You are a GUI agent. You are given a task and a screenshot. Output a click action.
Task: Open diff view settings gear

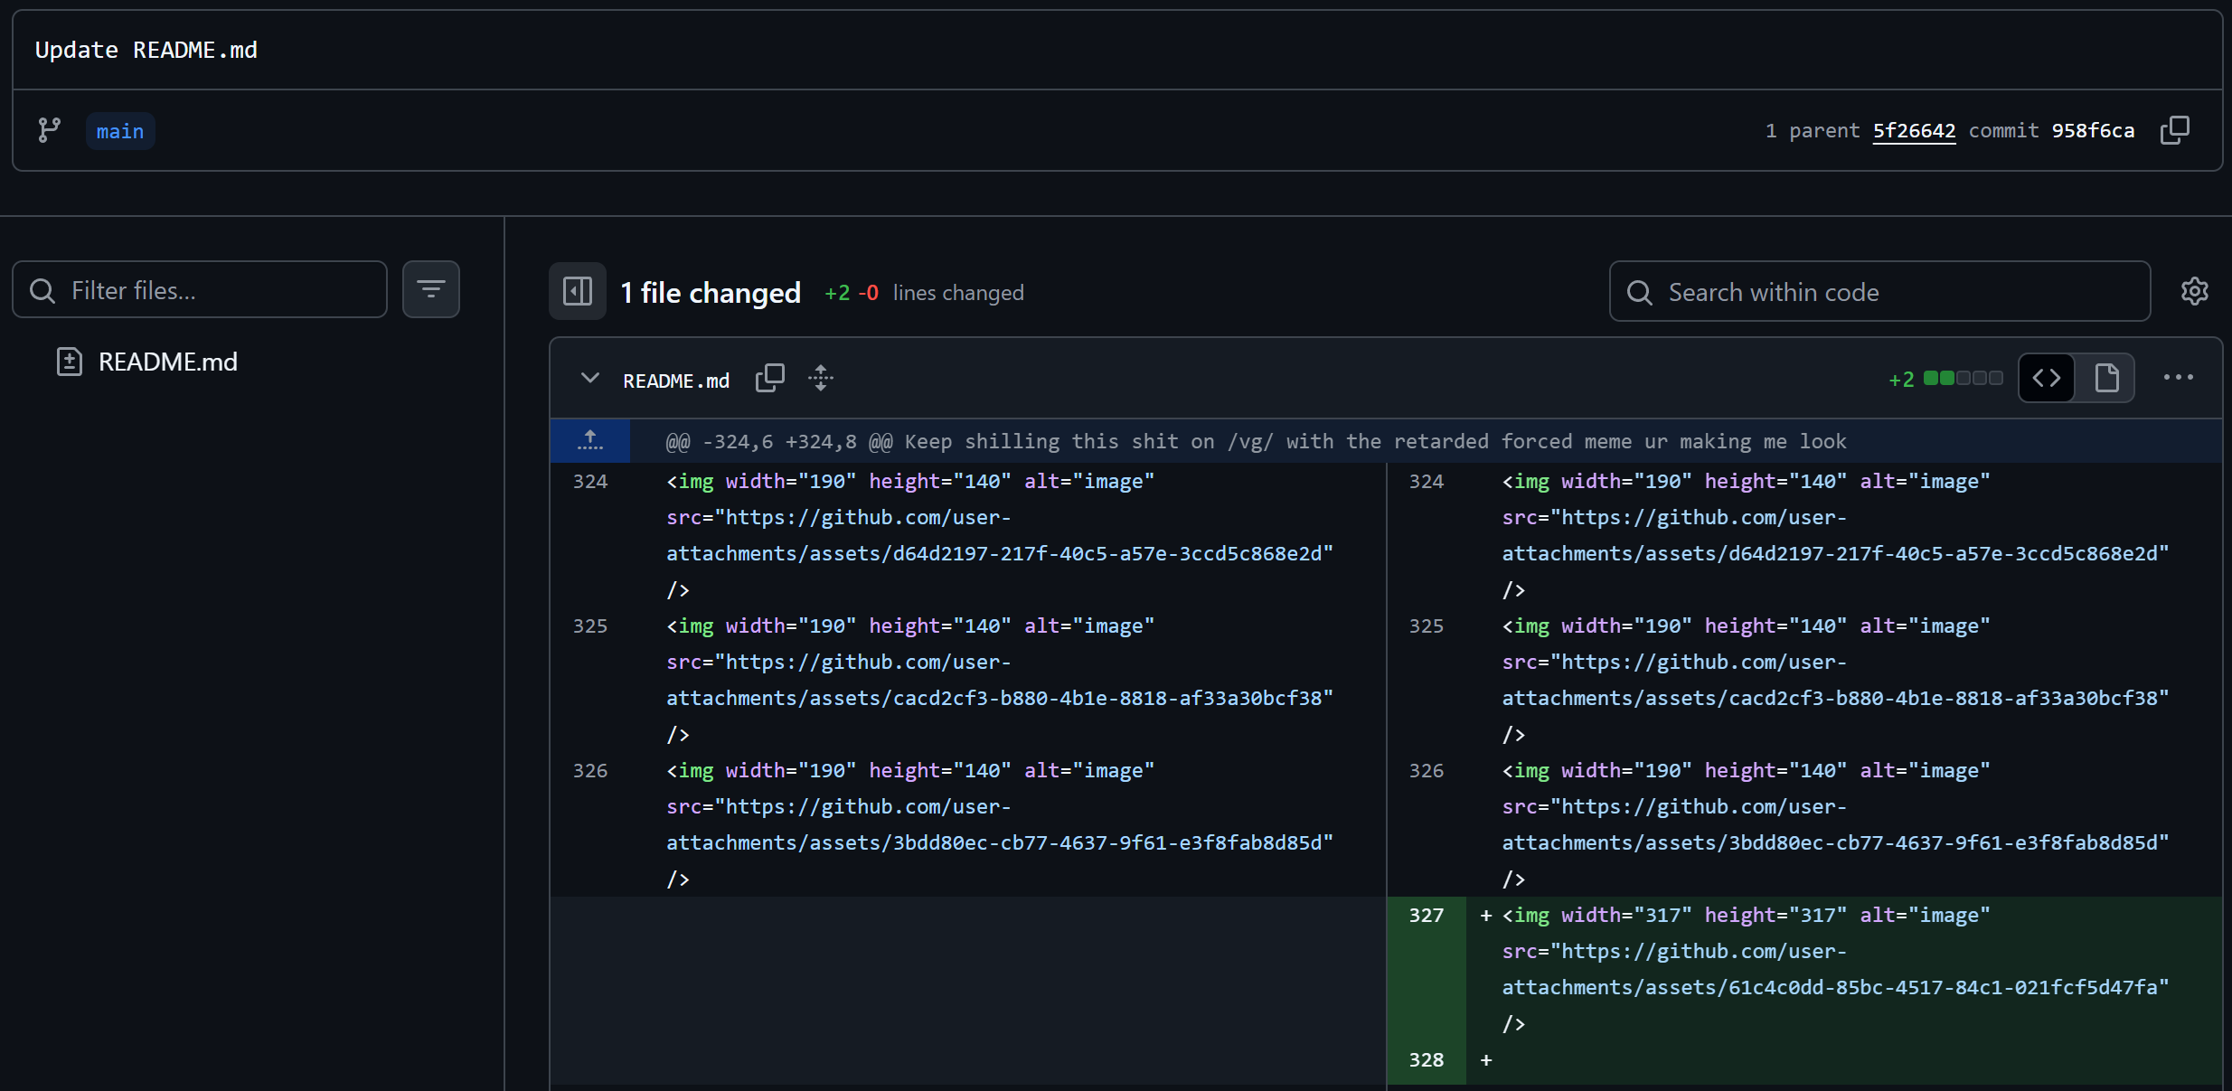point(2194,291)
